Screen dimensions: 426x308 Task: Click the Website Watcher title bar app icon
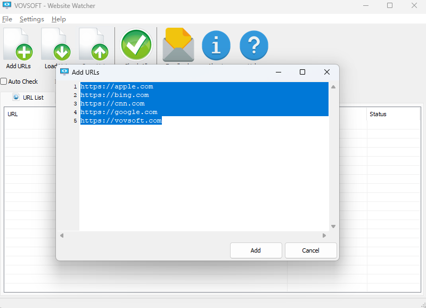[7, 5]
